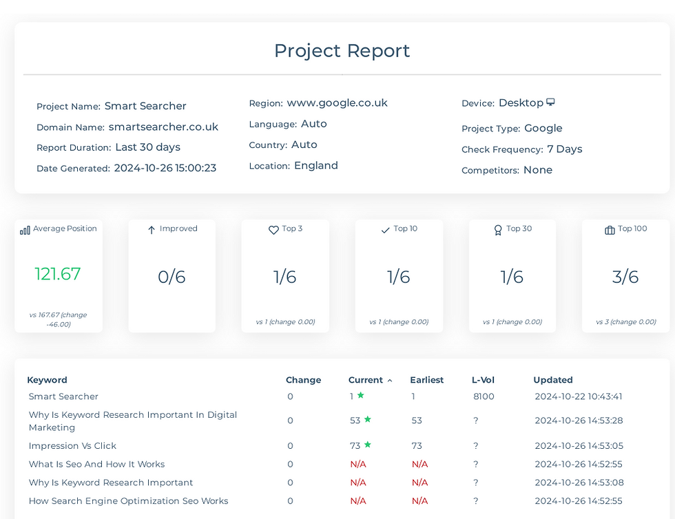Select 'What Is Seo And How It Works'
Image resolution: width=675 pixels, height=519 pixels.
(96, 465)
